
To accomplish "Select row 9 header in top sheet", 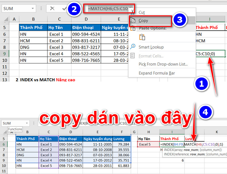I will pos(5,54).
